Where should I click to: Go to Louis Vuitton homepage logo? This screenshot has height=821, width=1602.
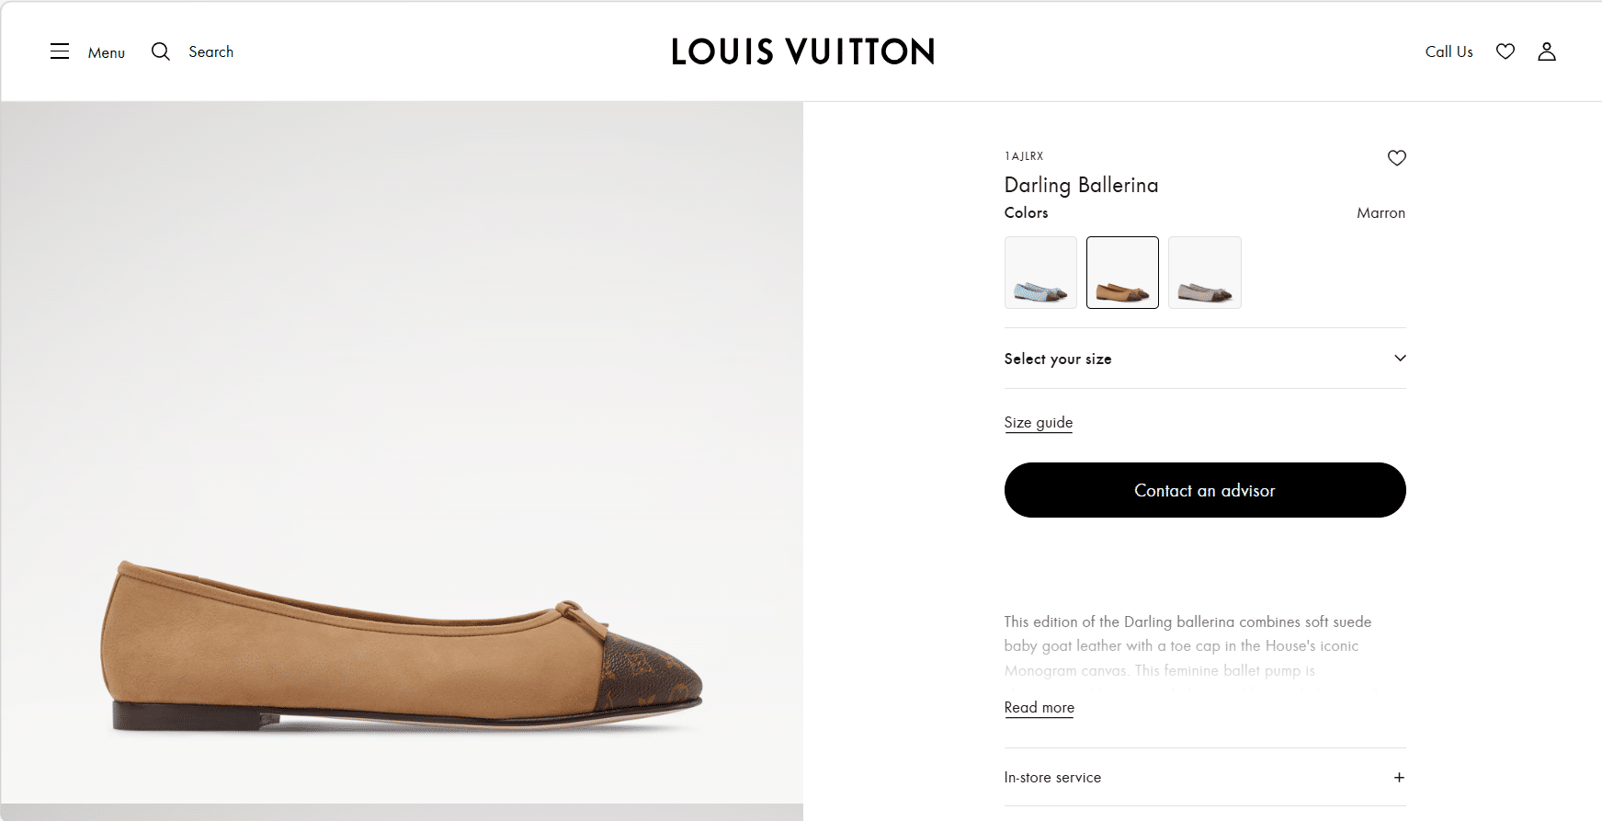click(x=802, y=51)
